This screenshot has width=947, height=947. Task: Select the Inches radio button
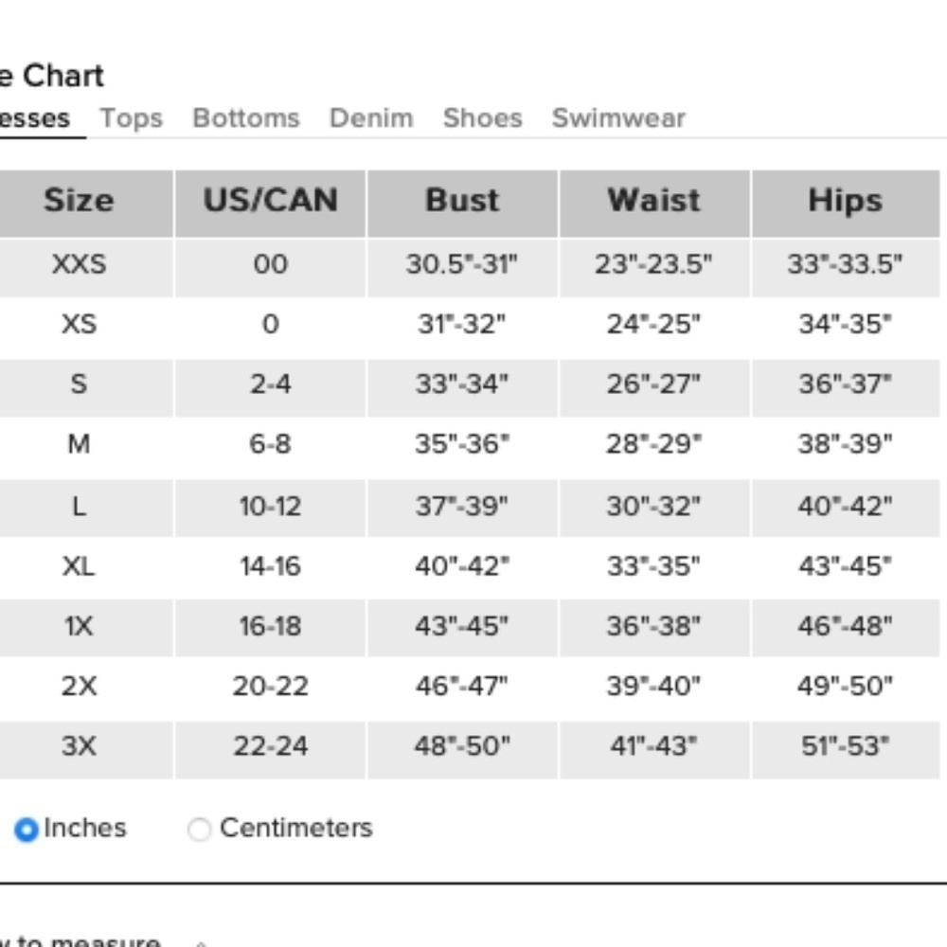click(x=26, y=830)
